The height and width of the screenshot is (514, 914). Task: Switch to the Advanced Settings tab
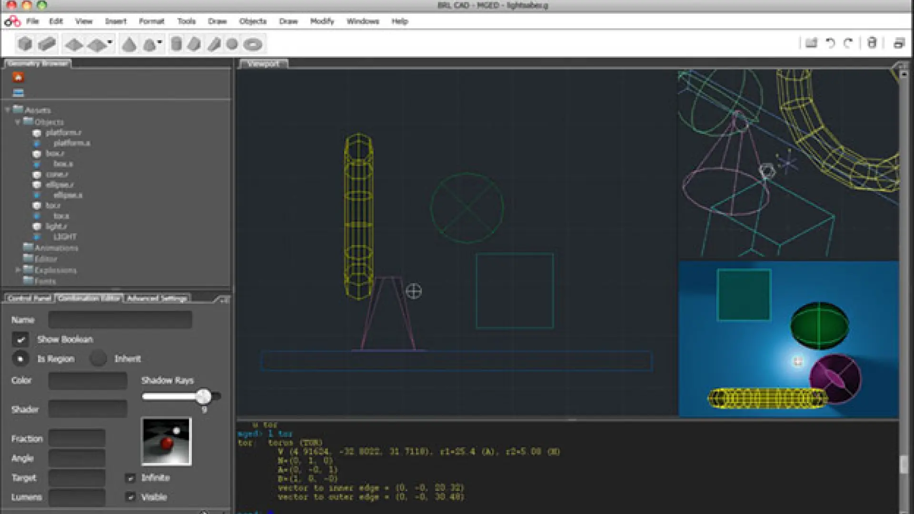click(157, 298)
